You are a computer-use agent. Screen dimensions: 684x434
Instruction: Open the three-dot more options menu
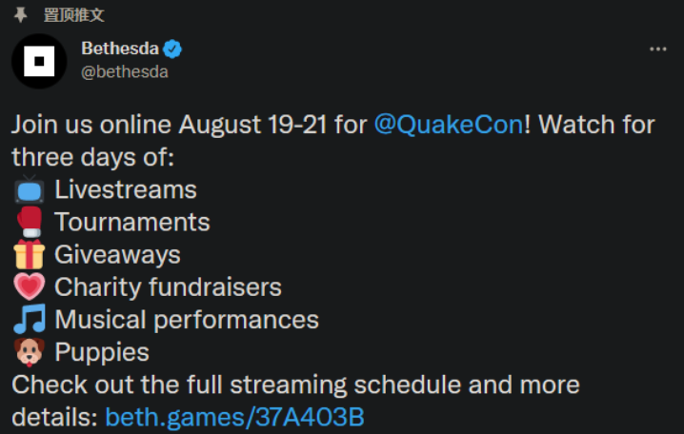(x=658, y=49)
